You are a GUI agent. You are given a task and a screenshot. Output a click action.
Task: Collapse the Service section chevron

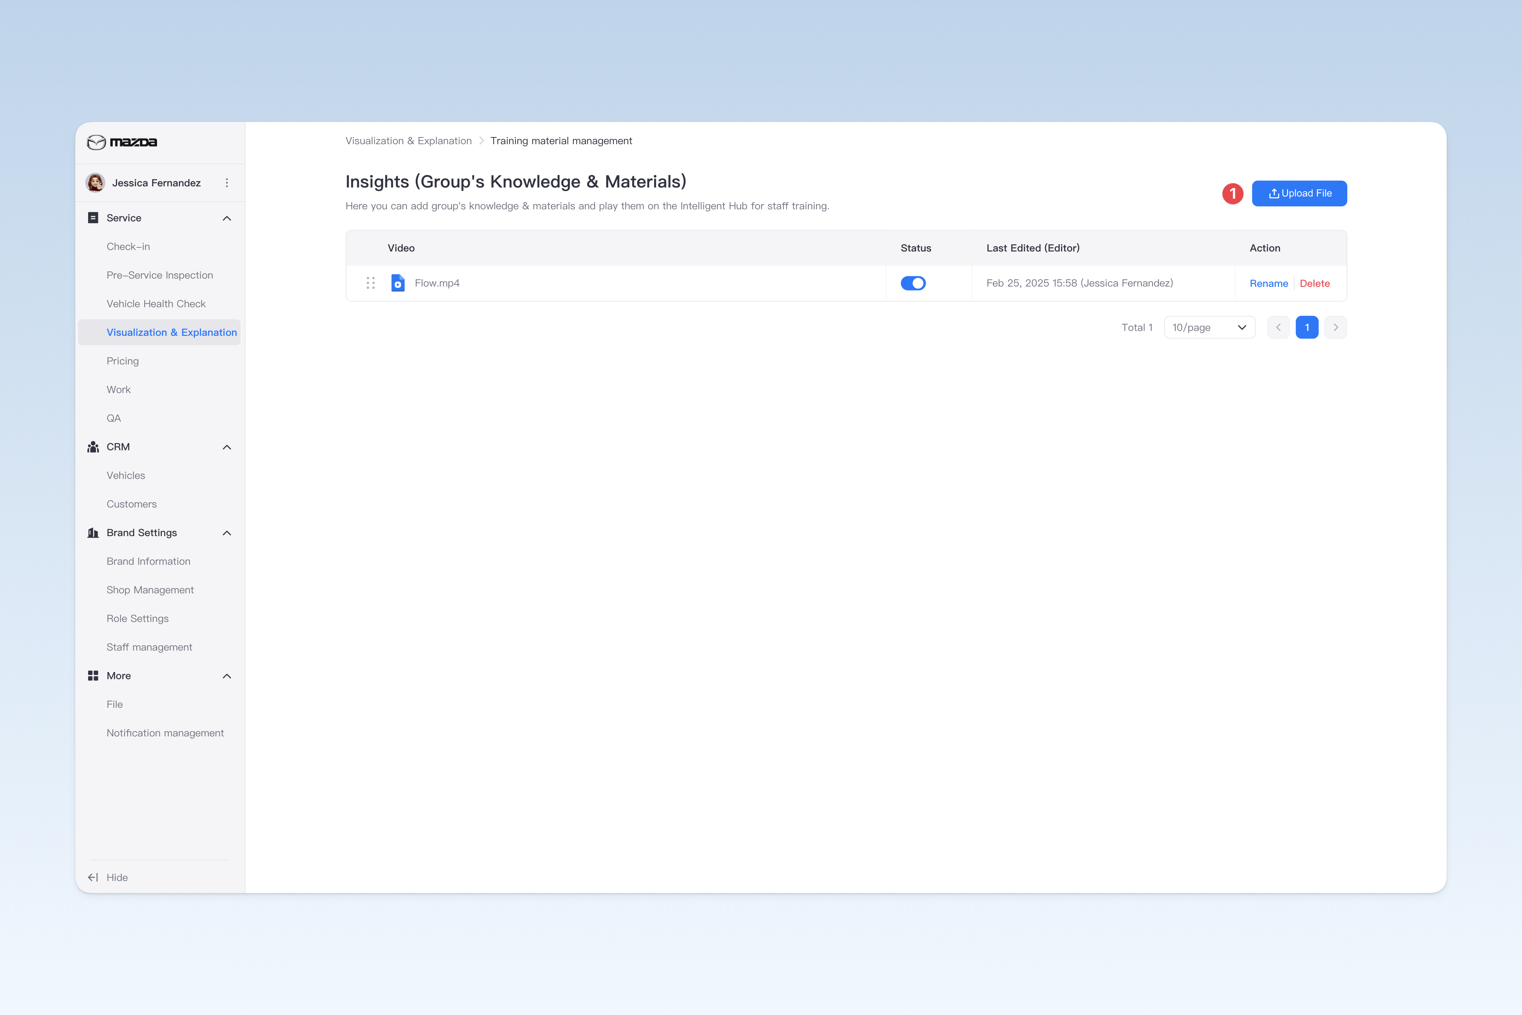[x=227, y=218]
